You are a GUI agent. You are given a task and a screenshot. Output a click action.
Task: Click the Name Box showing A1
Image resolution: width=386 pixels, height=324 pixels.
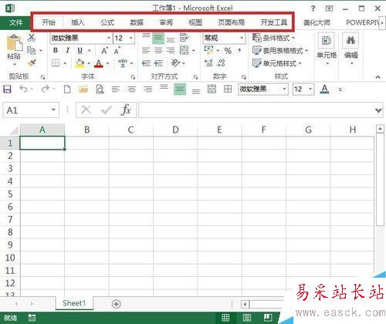coord(31,110)
